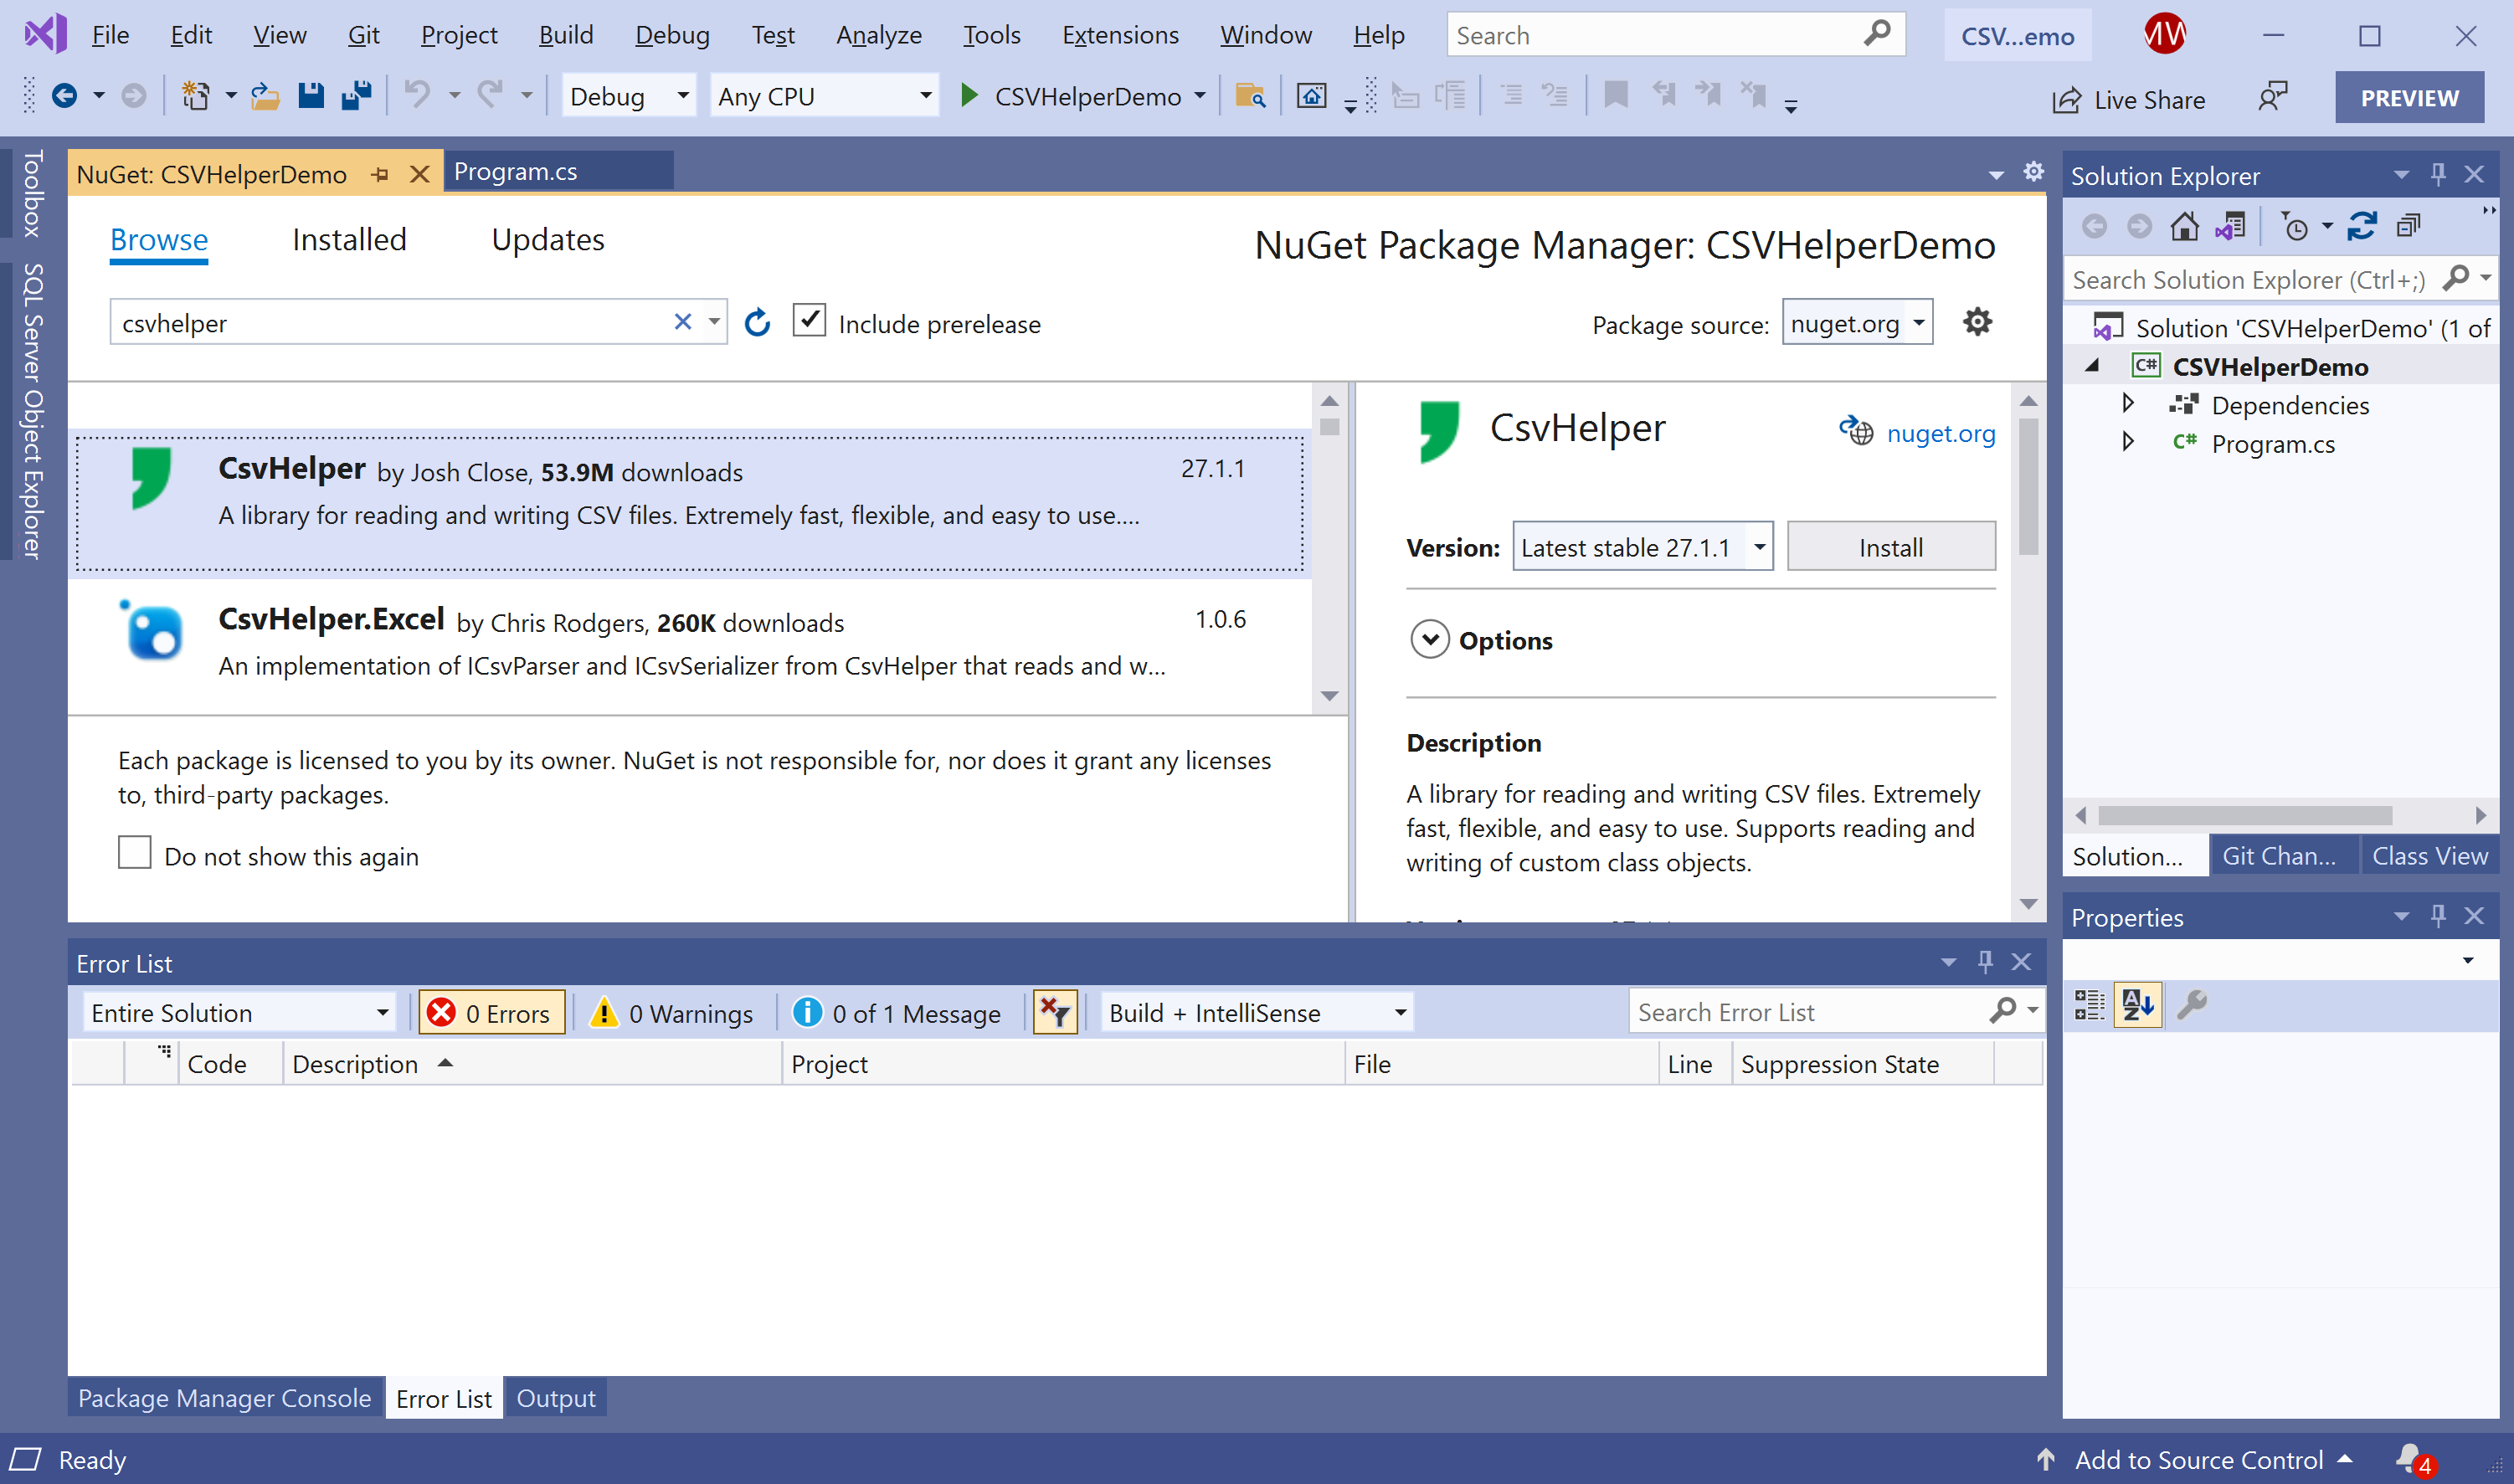Open the Version dropdown Latest stable 27.1.1
Viewport: 2514px width, 1484px height.
(x=1642, y=547)
